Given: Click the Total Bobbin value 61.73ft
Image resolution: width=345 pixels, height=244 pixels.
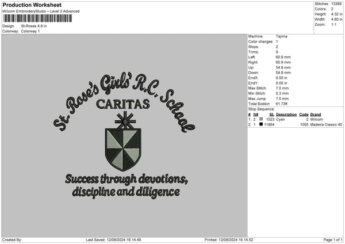Looking at the screenshot, I should click(282, 104).
